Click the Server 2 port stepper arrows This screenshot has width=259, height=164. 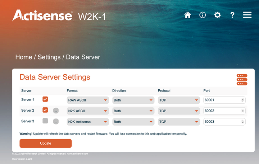[x=243, y=111]
